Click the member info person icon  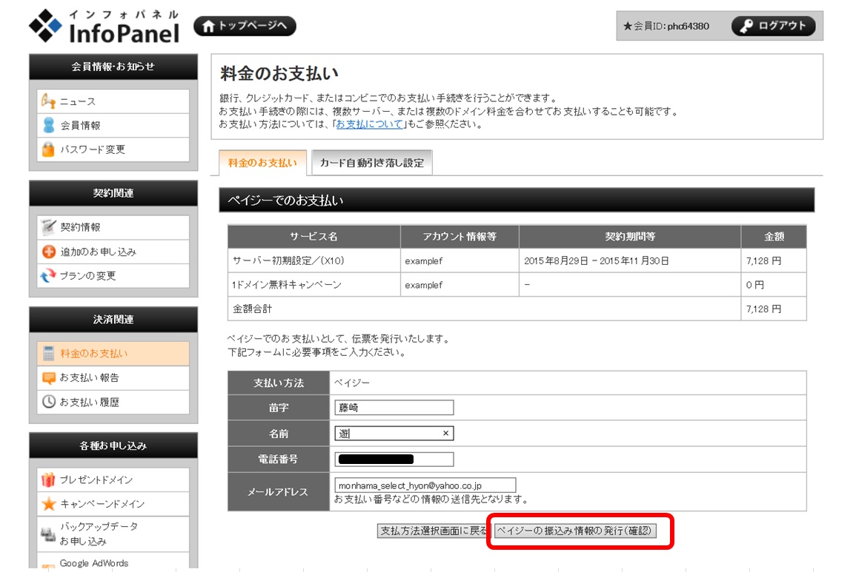point(48,125)
